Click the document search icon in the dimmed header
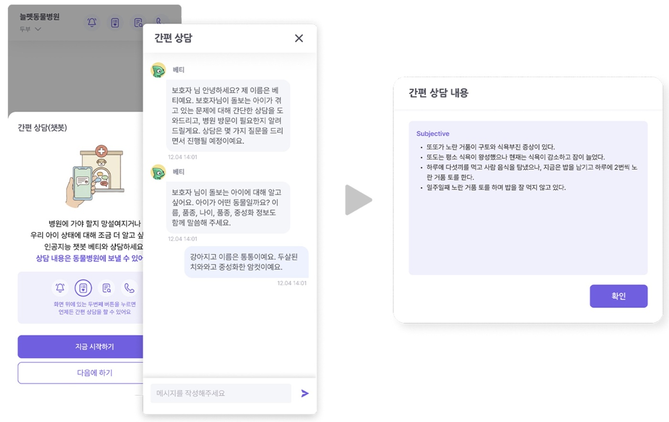 coord(138,22)
